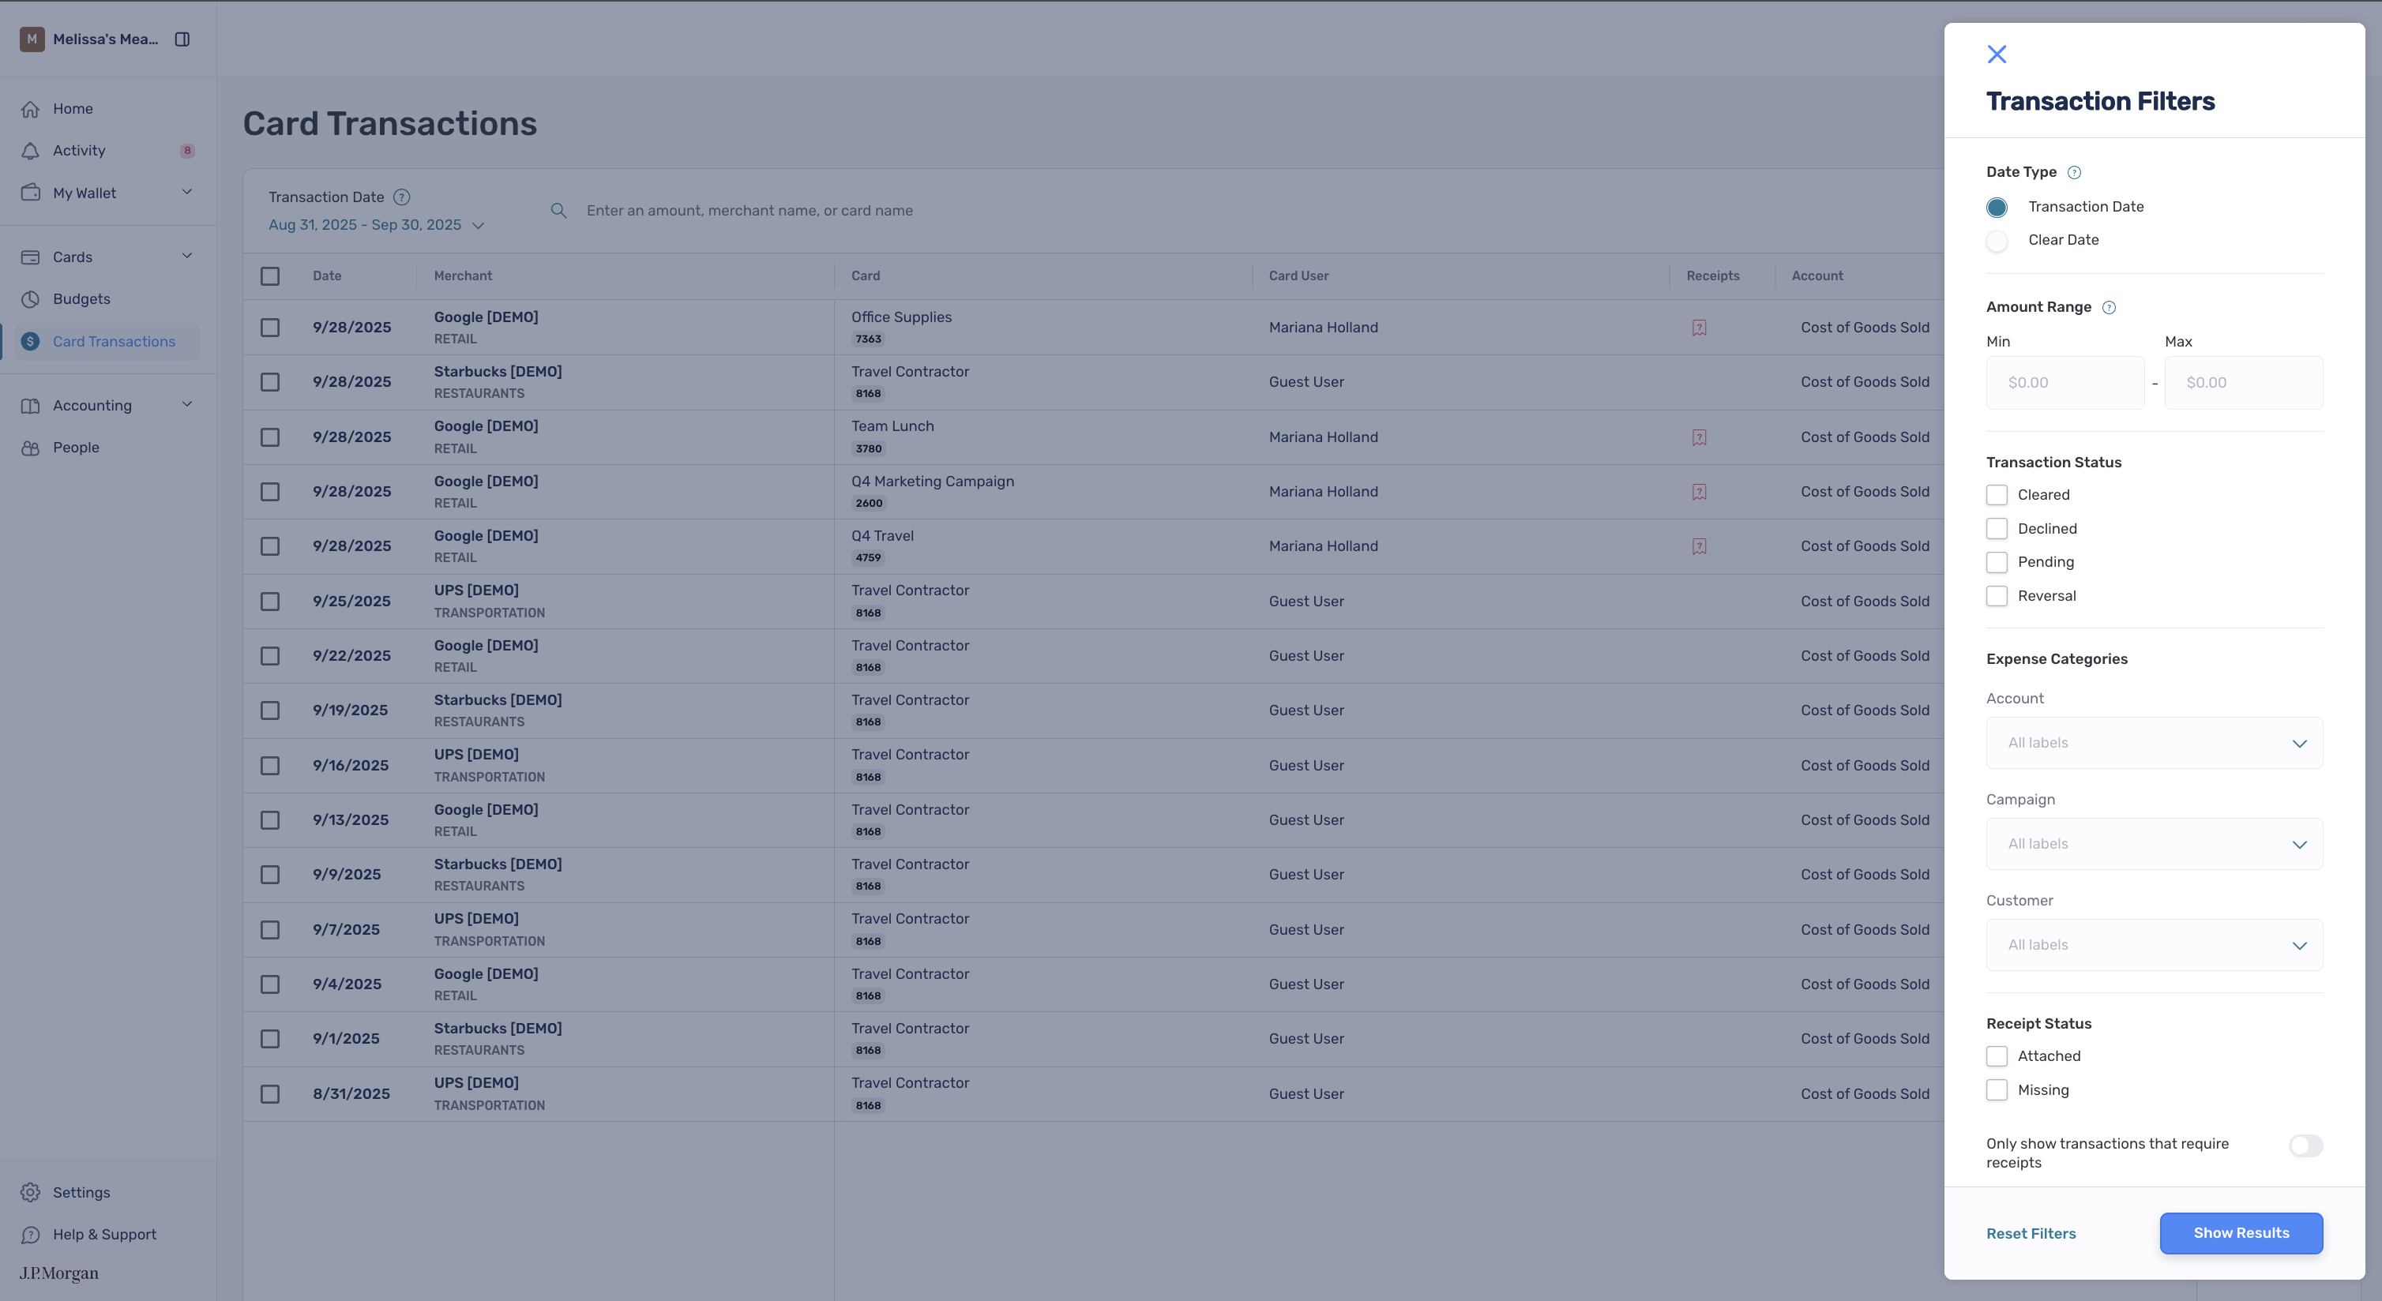Viewport: 2382px width, 1301px height.
Task: Select checkbox for the 9/25/2025 UPS row
Action: (270, 602)
